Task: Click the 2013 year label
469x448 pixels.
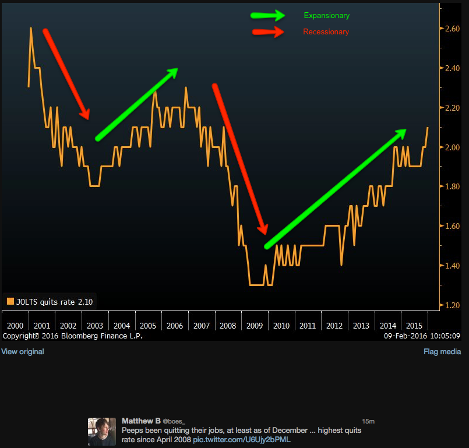Action: (x=361, y=326)
